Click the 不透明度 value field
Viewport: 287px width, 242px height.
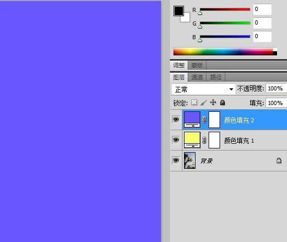pyautogui.click(x=276, y=89)
